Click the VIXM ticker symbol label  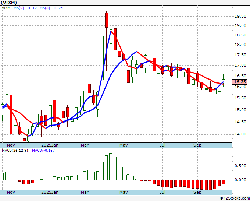point(8,3)
